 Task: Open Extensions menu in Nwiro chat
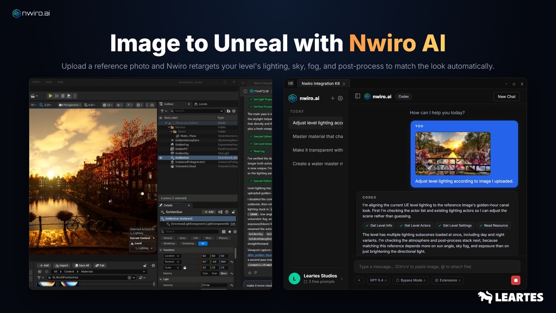coord(447,280)
